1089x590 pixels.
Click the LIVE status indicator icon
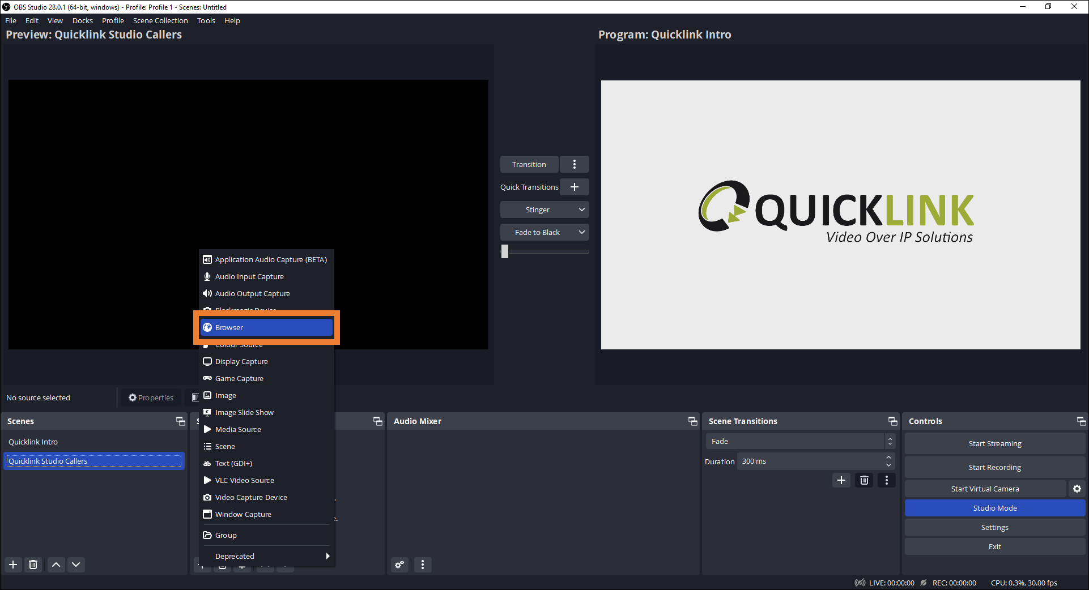[860, 583]
